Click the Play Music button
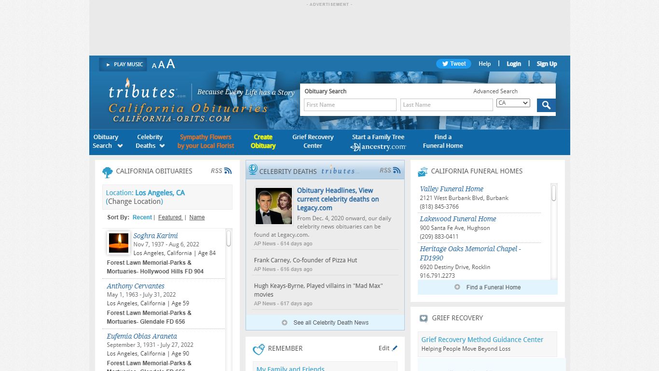 pyautogui.click(x=123, y=64)
